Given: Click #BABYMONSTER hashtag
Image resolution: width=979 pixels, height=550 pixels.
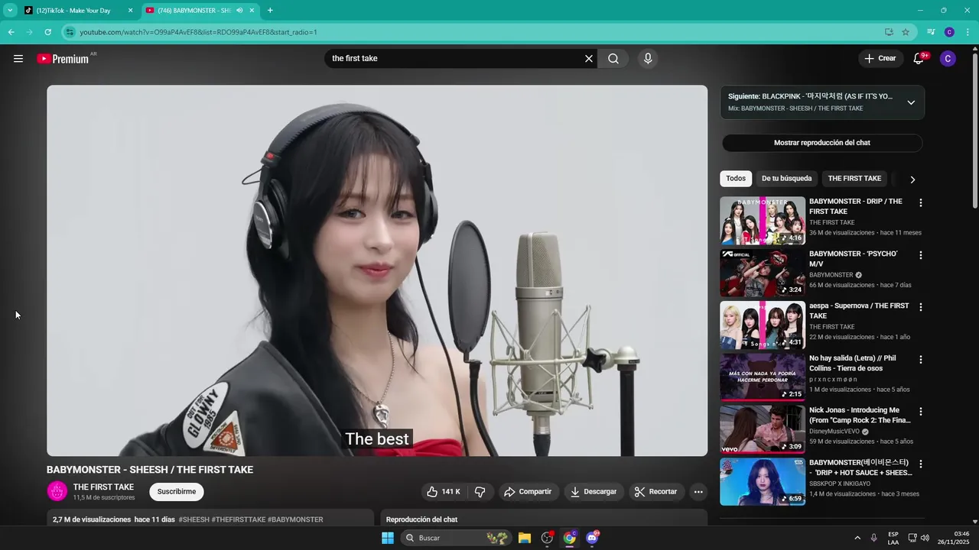Looking at the screenshot, I should coord(295,519).
